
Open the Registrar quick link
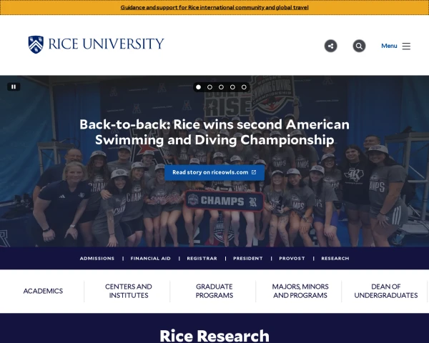pyautogui.click(x=202, y=258)
